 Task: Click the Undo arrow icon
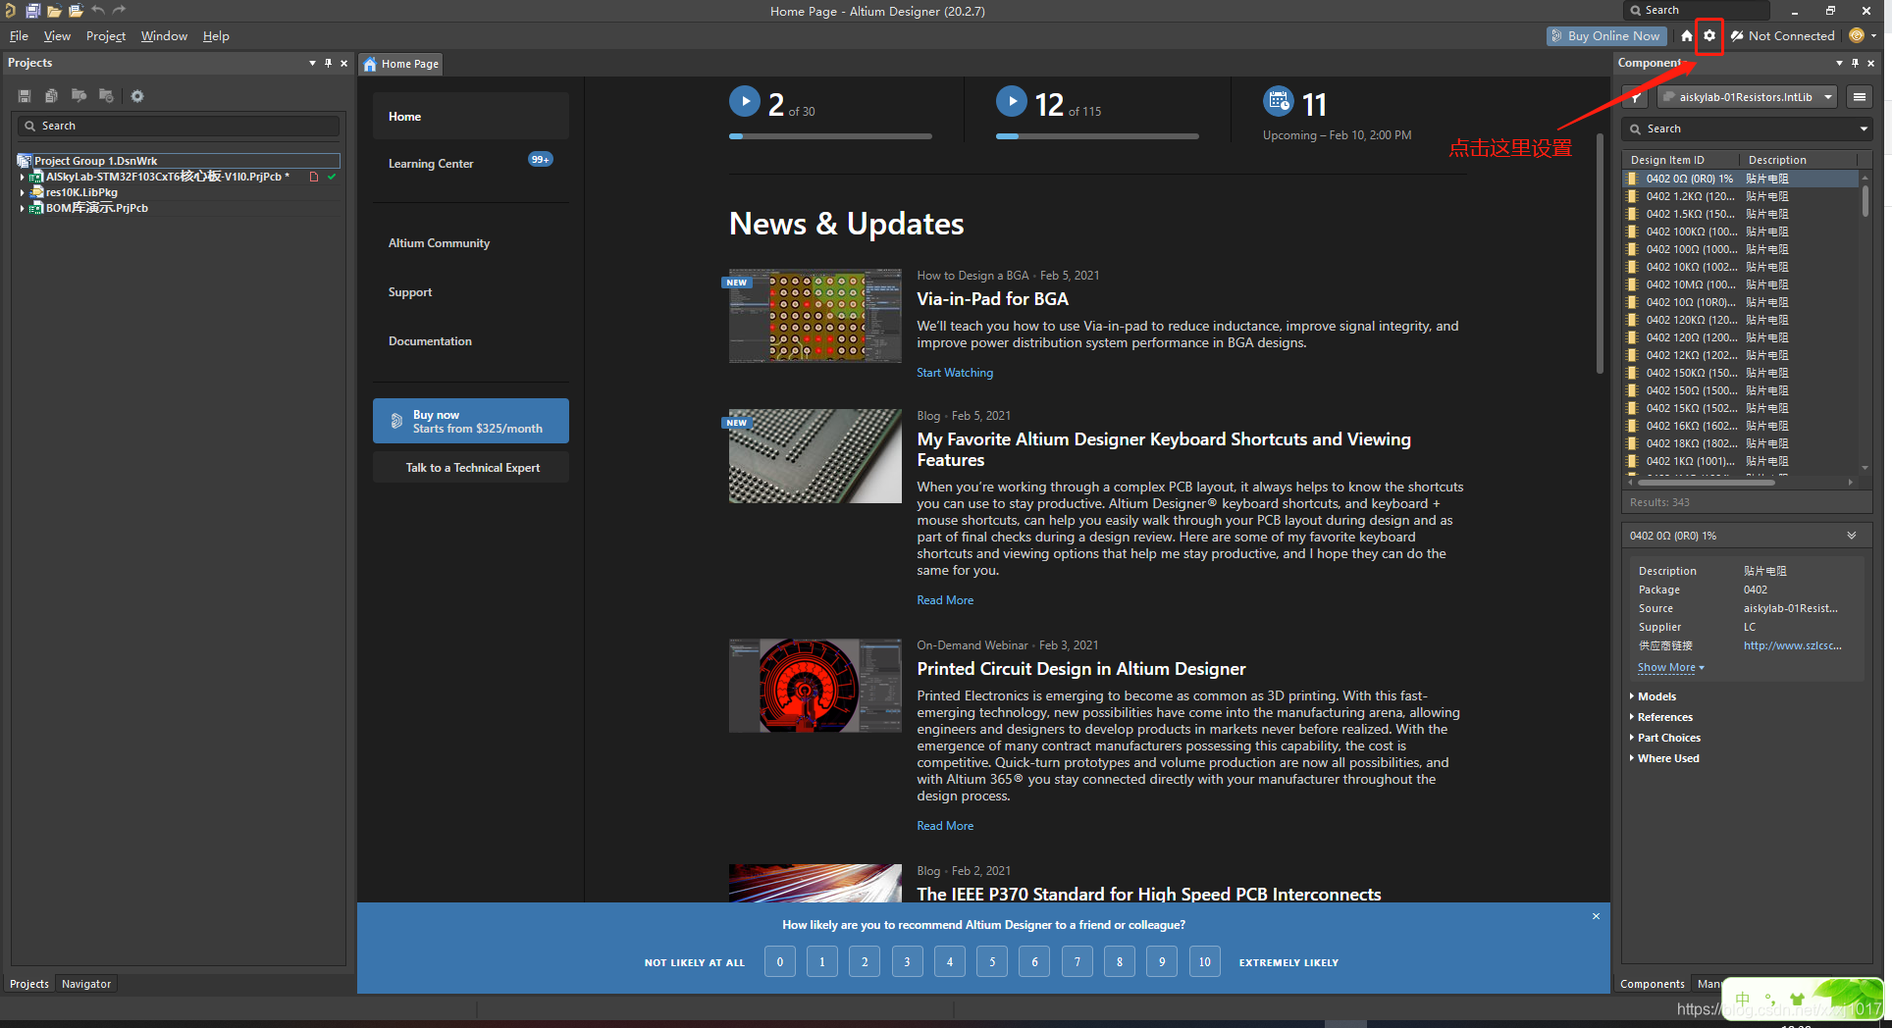pyautogui.click(x=98, y=11)
